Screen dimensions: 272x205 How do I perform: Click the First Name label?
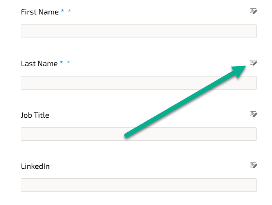tap(39, 12)
